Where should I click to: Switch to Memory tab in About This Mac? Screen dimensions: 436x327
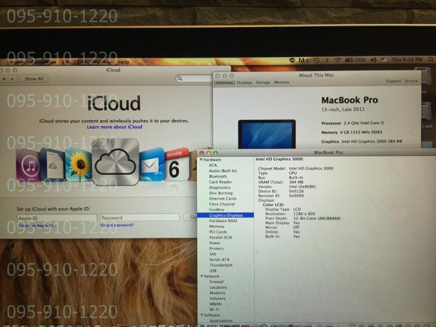pos(281,82)
